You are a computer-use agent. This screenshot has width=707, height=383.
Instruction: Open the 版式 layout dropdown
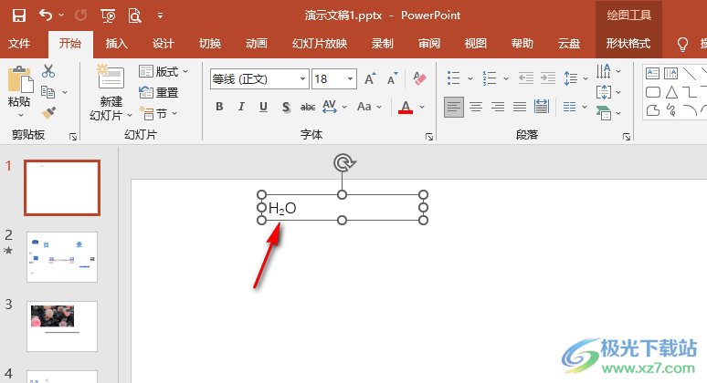point(164,71)
